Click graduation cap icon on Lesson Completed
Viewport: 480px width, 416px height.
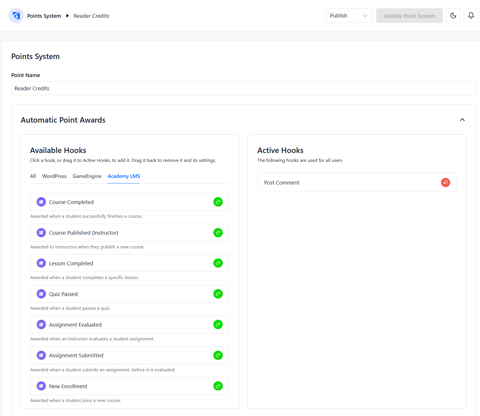pos(41,263)
